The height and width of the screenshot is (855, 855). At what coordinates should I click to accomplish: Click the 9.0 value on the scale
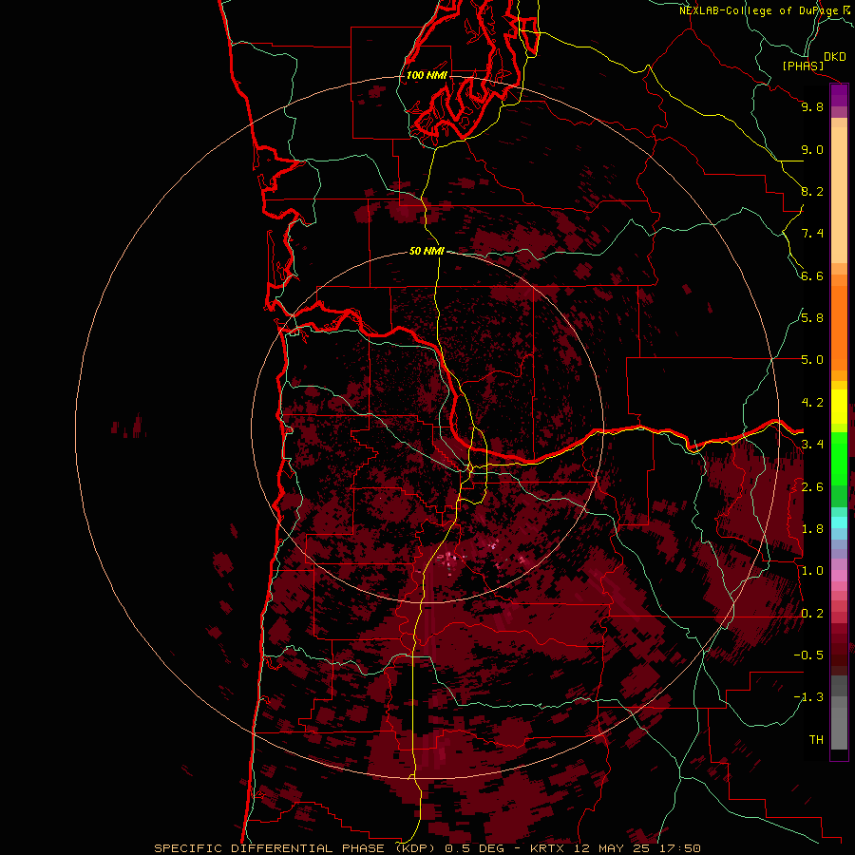coord(812,149)
